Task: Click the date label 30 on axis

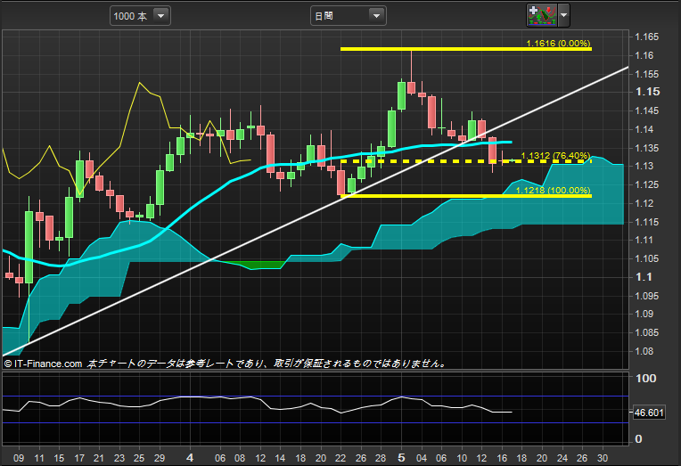Action: [602, 458]
